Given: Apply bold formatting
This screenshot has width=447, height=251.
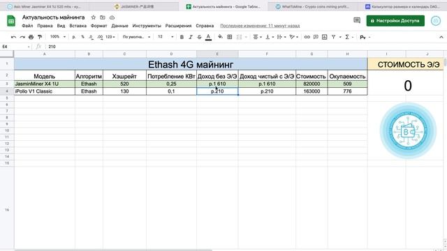Looking at the screenshot, I should point(182,37).
